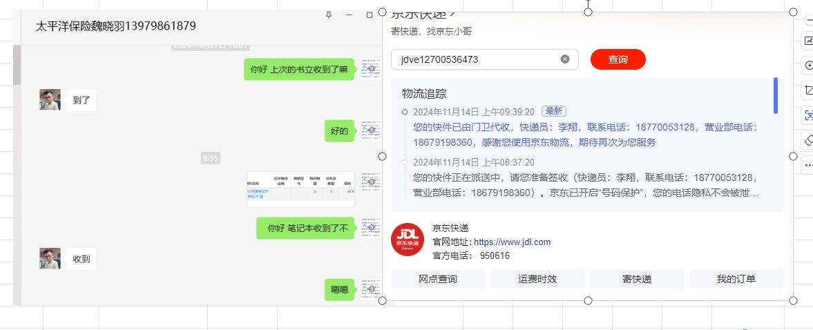Open 网点查询 outlet lookup
The height and width of the screenshot is (330, 813).
438,279
